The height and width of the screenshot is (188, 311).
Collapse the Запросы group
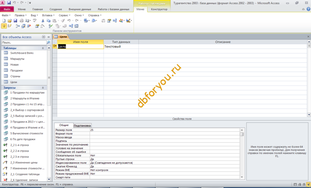[43, 88]
